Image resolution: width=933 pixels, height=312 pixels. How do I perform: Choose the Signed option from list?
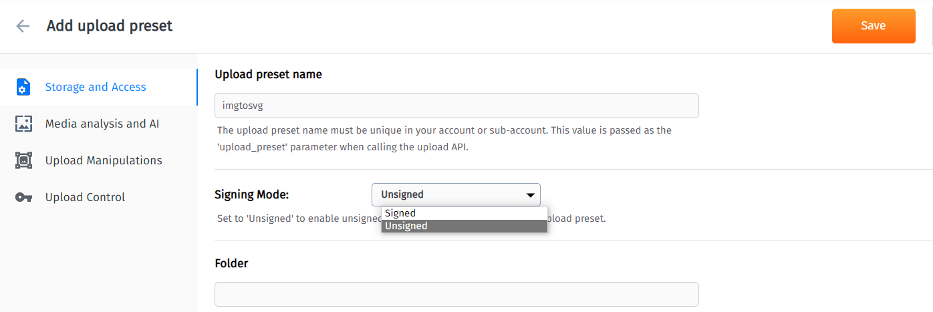click(400, 213)
